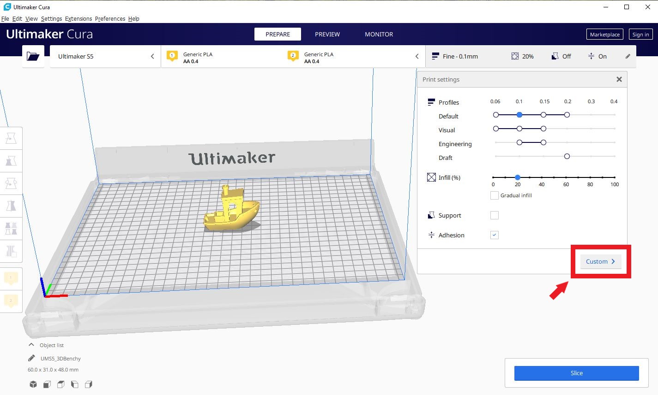Click the Fine - 0.1mm profile summary

455,56
